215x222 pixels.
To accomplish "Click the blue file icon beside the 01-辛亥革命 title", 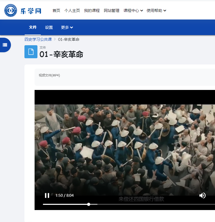I will [x=31, y=52].
